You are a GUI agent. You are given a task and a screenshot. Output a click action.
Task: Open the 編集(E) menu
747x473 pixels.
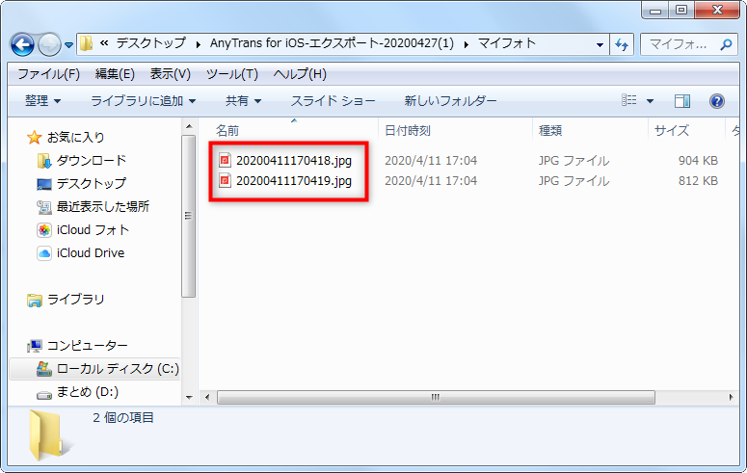tap(115, 74)
